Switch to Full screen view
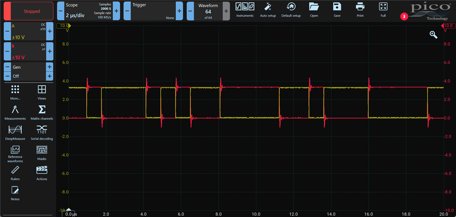The image size is (456, 217). (x=383, y=10)
